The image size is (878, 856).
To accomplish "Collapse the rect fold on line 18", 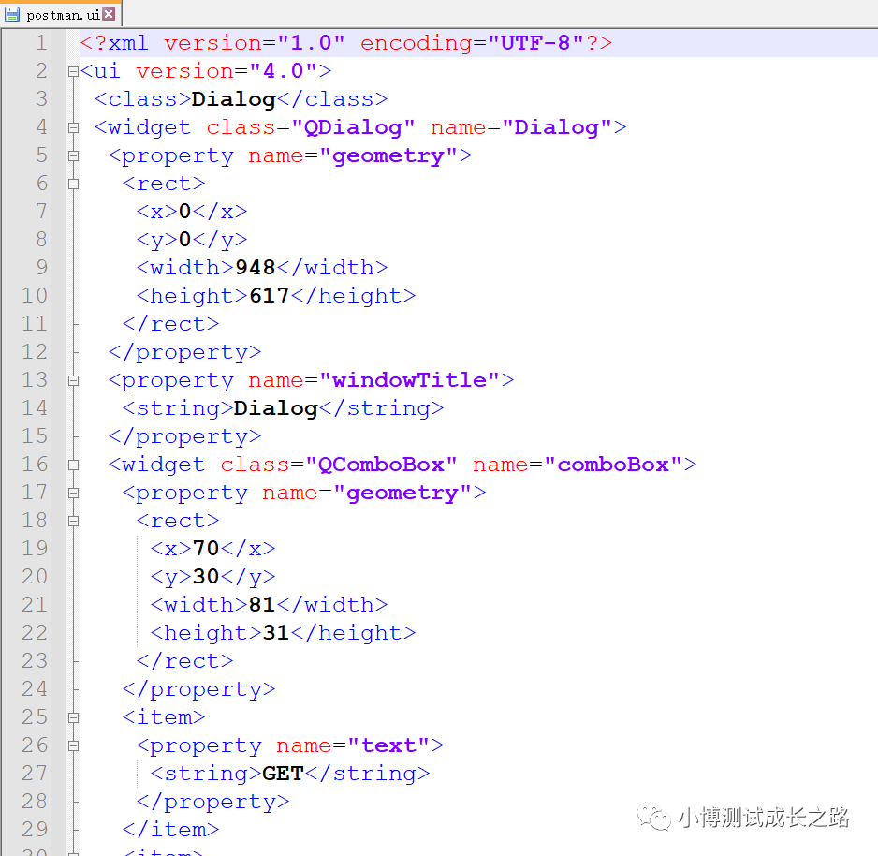I will 73,521.
